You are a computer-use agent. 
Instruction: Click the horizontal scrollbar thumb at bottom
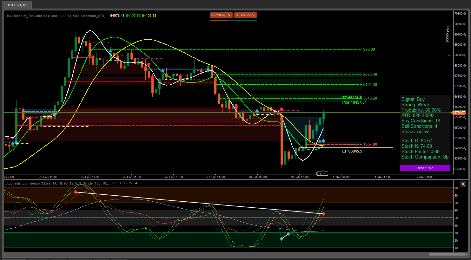click(447, 254)
